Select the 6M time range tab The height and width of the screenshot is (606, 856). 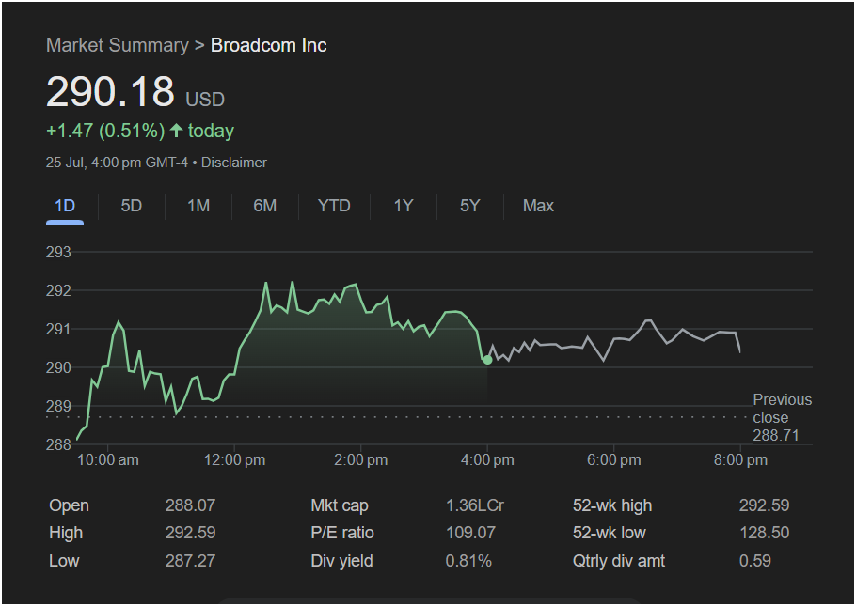pyautogui.click(x=264, y=206)
